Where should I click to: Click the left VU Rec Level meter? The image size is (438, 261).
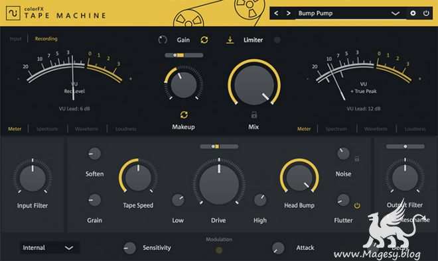click(74, 76)
